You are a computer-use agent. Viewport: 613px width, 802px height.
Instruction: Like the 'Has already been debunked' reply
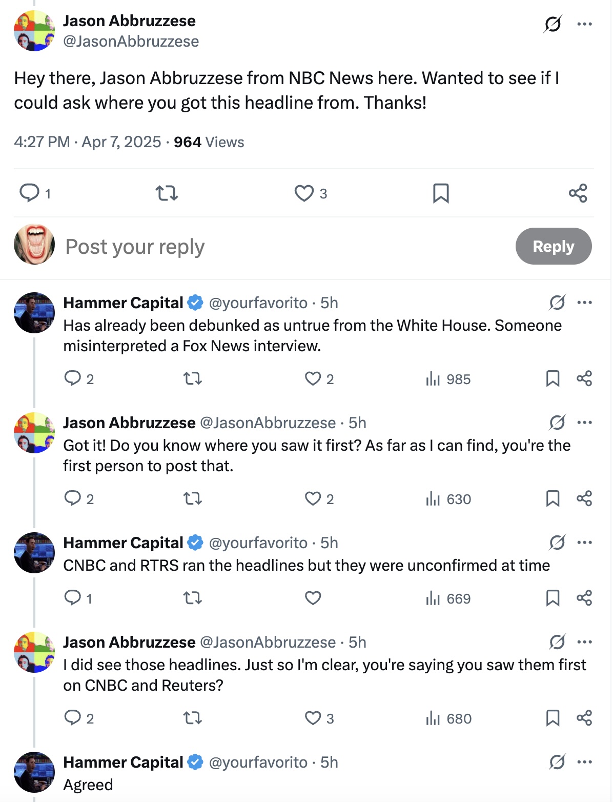coord(313,379)
